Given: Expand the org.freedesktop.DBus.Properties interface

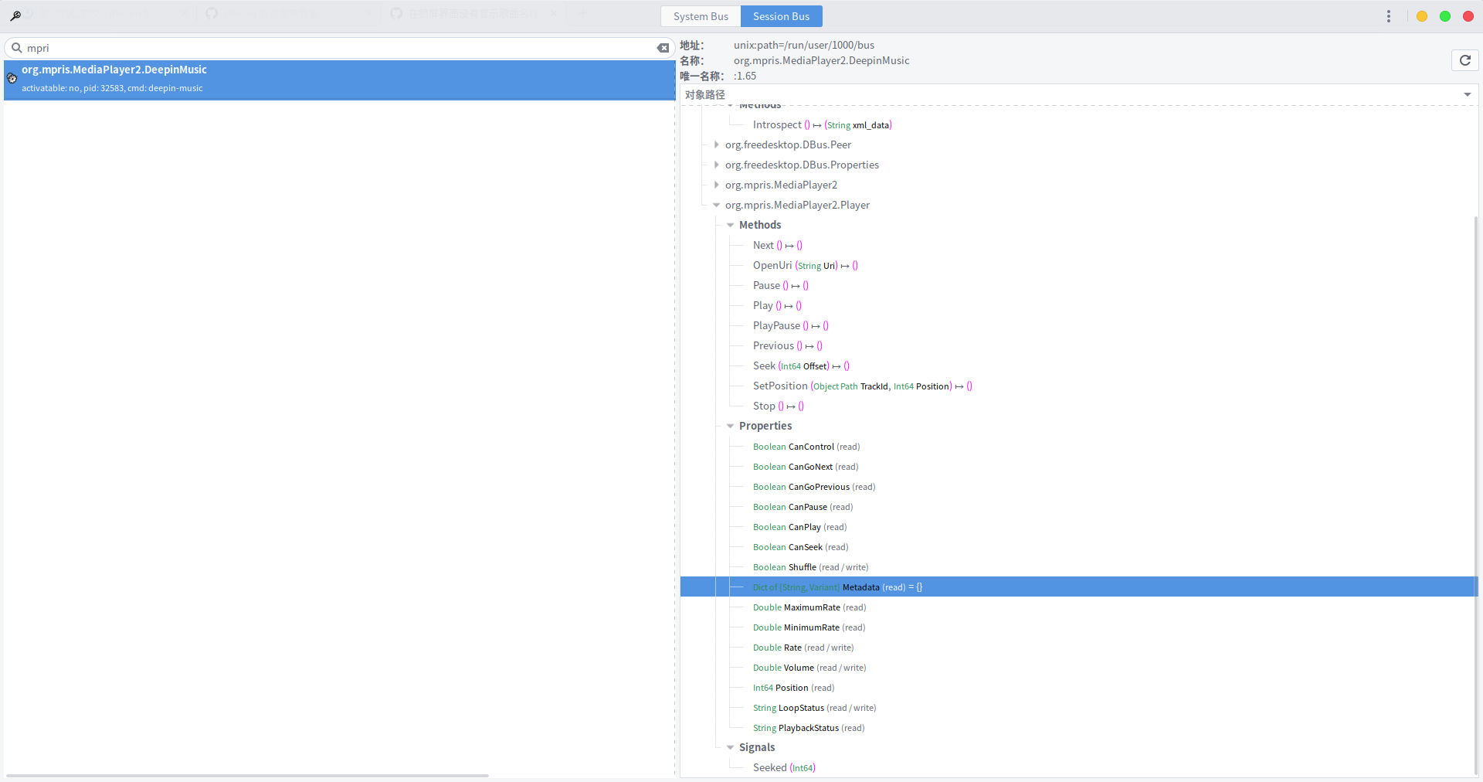Looking at the screenshot, I should pyautogui.click(x=717, y=165).
